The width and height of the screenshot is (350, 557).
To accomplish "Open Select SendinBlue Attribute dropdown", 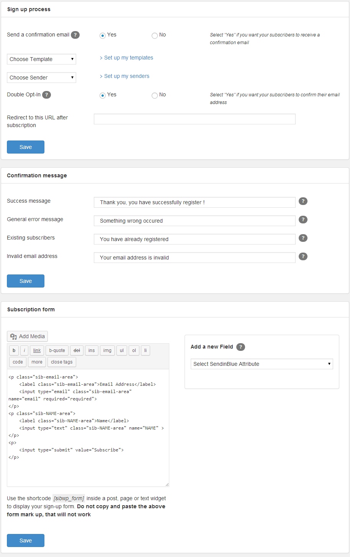I will point(262,364).
